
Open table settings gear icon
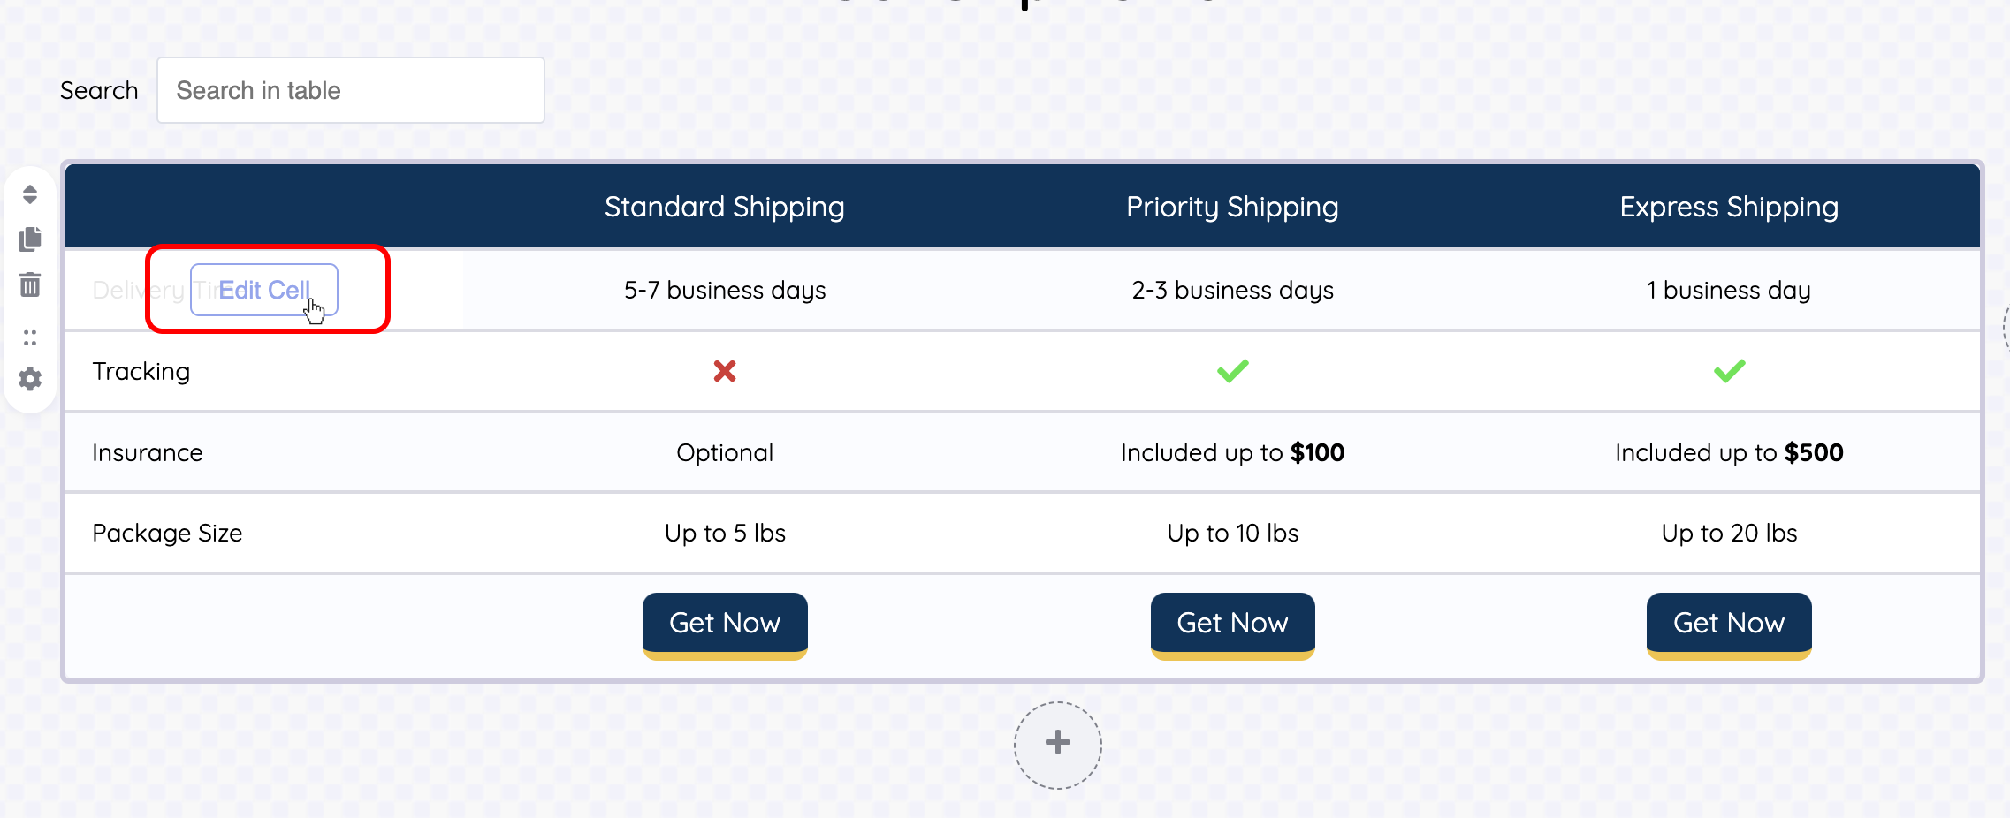[30, 380]
